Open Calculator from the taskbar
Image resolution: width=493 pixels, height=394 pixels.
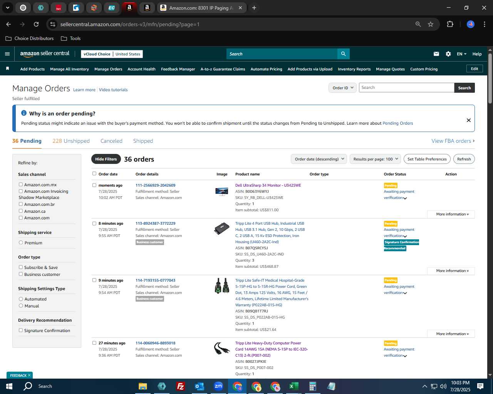coord(312,386)
